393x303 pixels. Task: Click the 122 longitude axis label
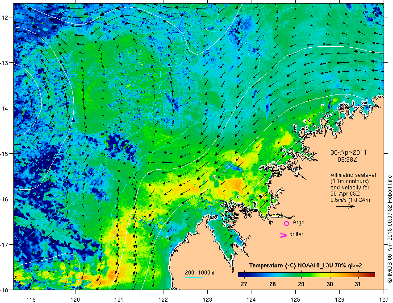[163, 299]
